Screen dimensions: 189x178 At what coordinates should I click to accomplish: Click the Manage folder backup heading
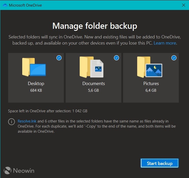click(x=94, y=26)
